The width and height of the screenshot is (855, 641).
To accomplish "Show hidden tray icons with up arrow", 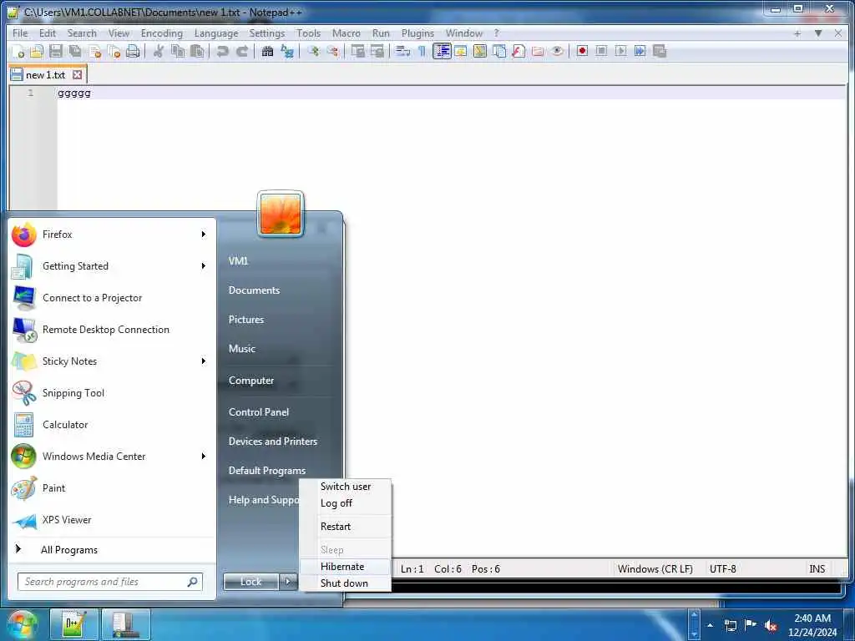I will 710,625.
